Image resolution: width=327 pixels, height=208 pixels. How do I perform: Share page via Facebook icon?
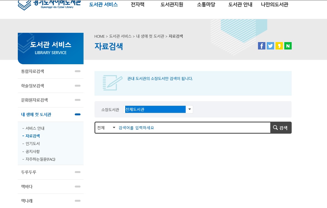262,46
